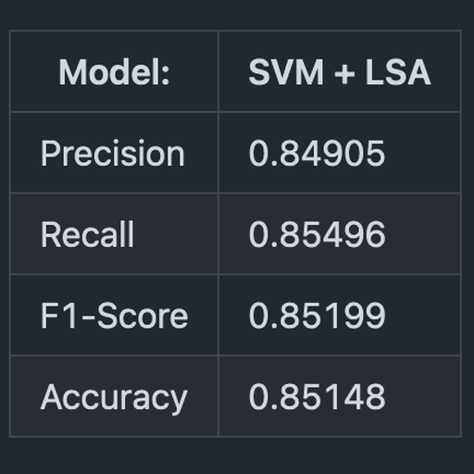Image resolution: width=474 pixels, height=474 pixels.
Task: Select the Accuracy value 0.85148
Action: [317, 396]
